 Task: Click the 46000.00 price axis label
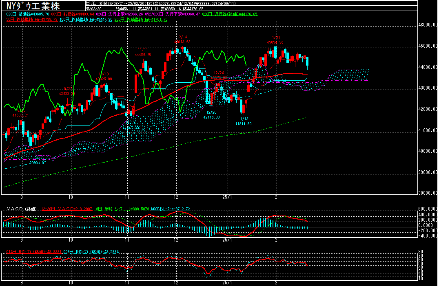(428, 25)
